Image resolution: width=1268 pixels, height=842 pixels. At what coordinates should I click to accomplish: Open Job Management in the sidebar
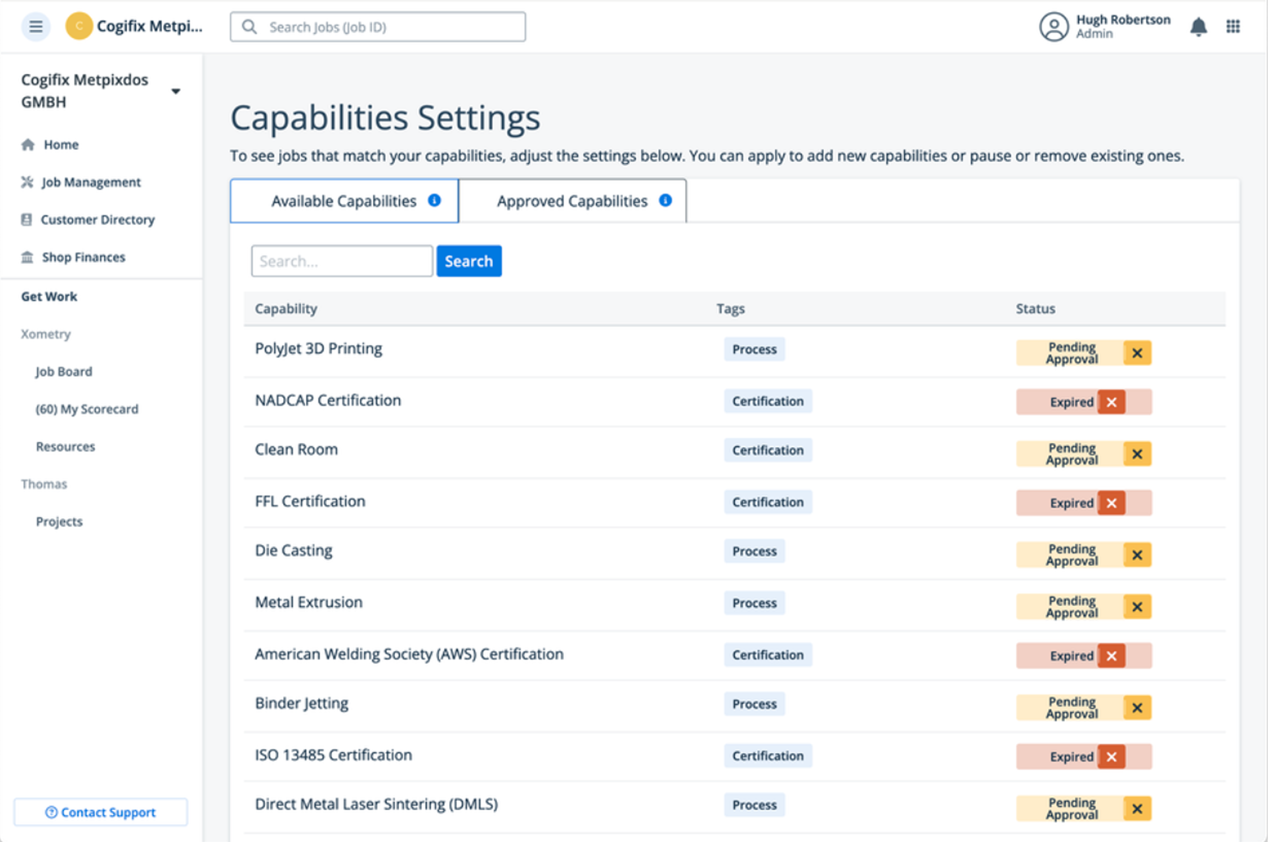91,182
